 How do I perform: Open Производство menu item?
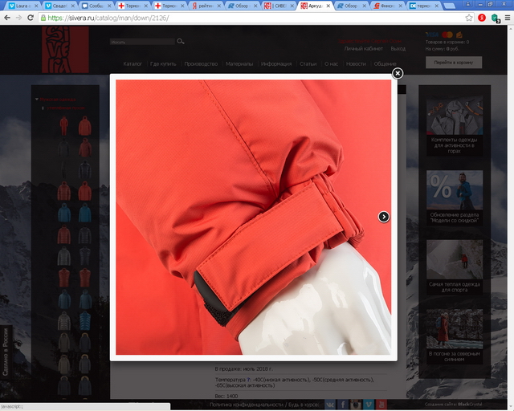[201, 64]
